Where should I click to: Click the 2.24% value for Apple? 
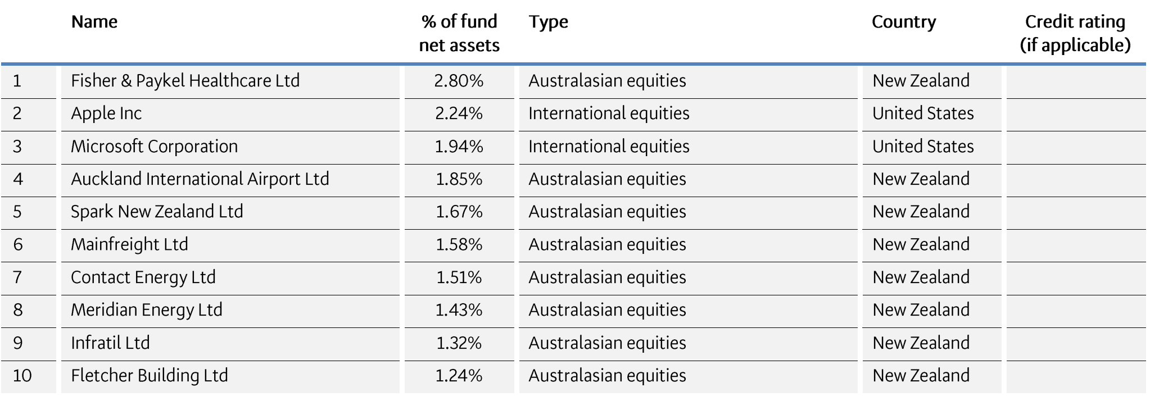459,113
